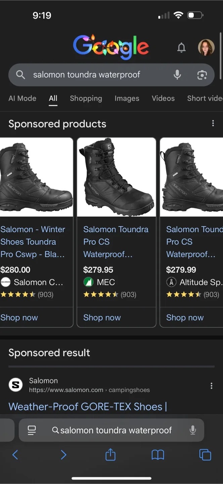
Task: Share the page using the share icon
Action: [110, 455]
